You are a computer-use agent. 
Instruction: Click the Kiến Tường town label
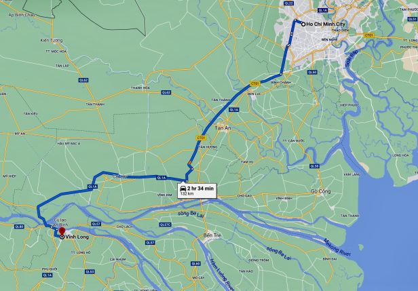pyautogui.click(x=52, y=41)
